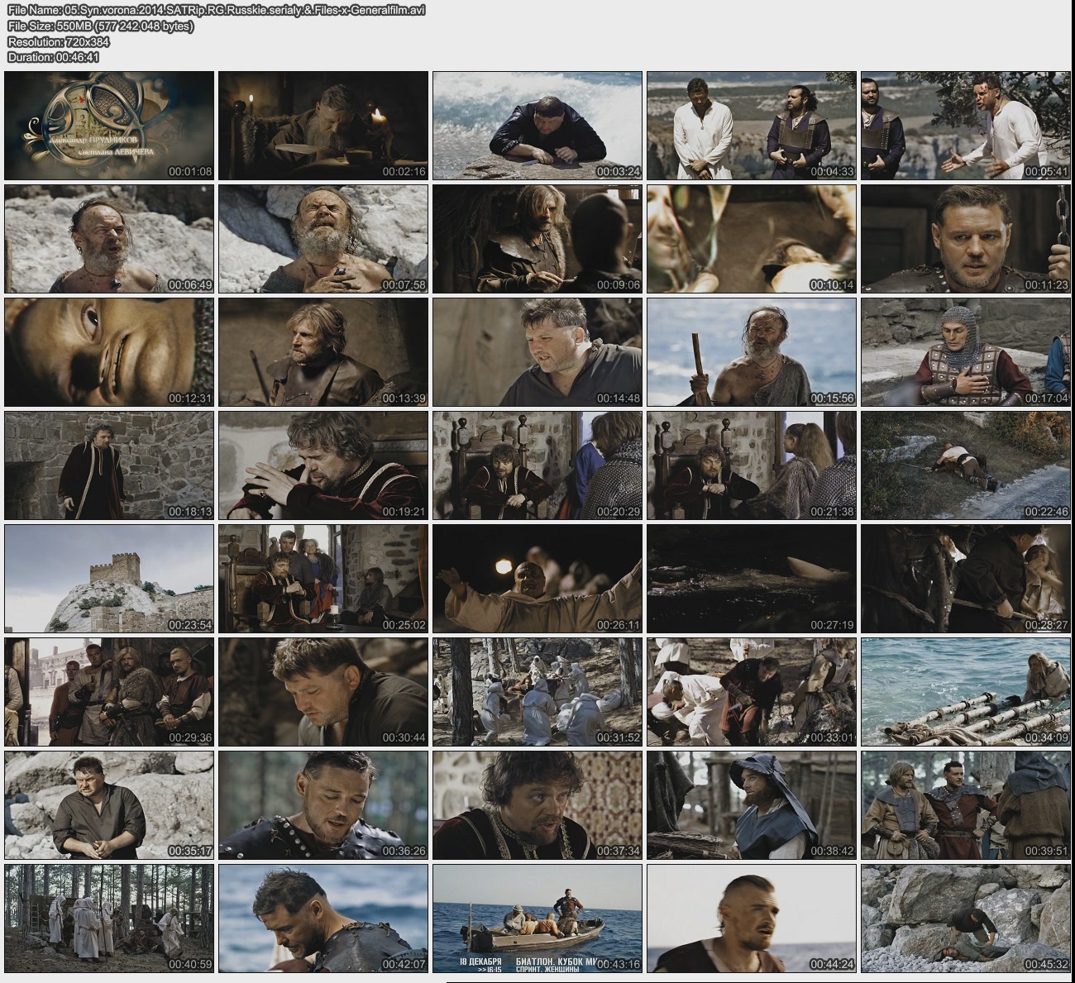Open the outstretched arms thumbnail at 00:26:11
The width and height of the screenshot is (1075, 983).
coord(537,579)
